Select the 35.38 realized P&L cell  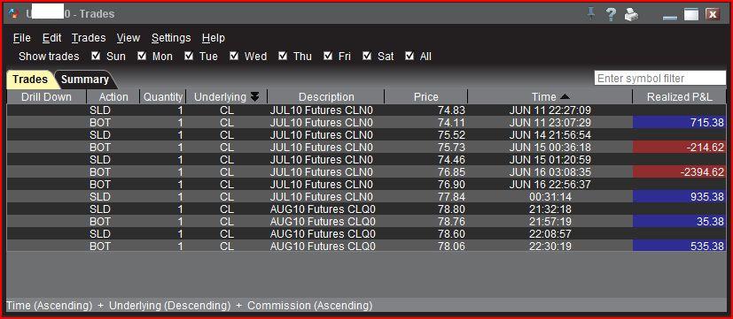click(x=679, y=221)
